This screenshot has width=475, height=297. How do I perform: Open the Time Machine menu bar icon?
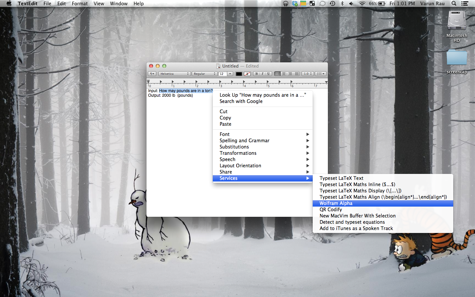tap(332, 4)
